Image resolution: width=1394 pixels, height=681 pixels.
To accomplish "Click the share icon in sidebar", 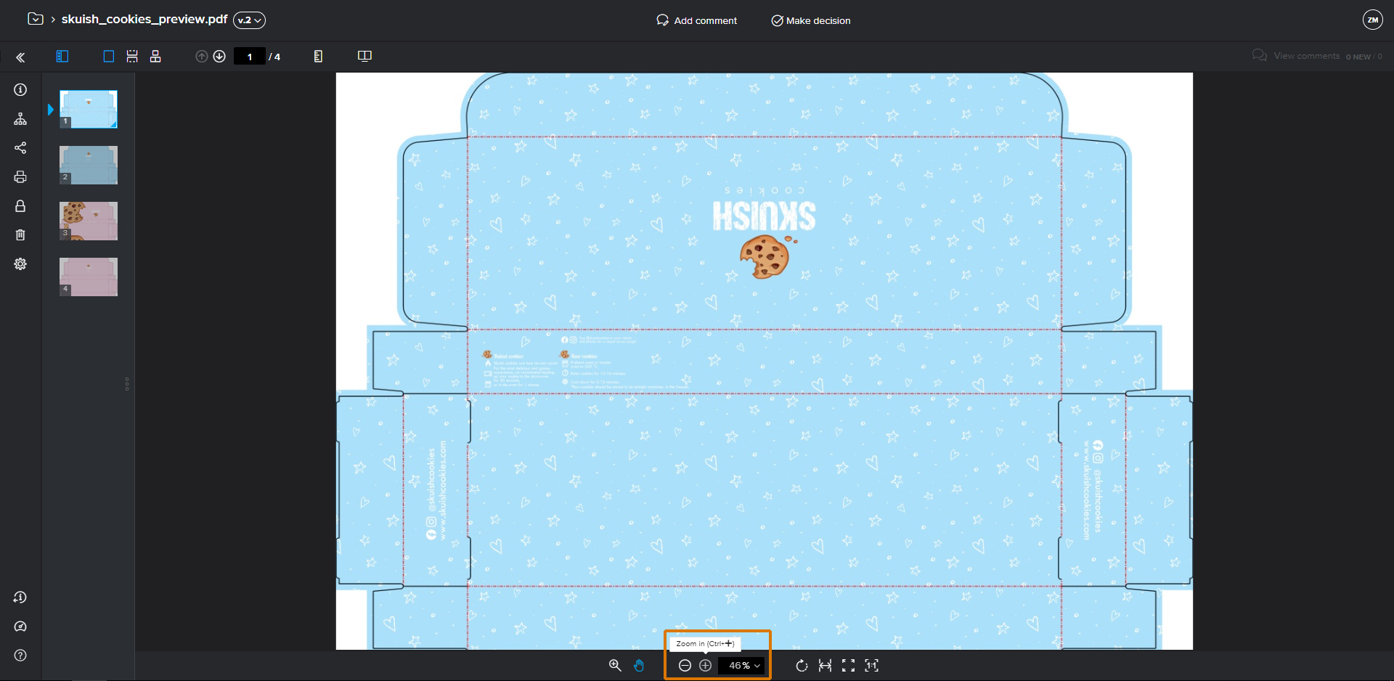I will click(20, 148).
